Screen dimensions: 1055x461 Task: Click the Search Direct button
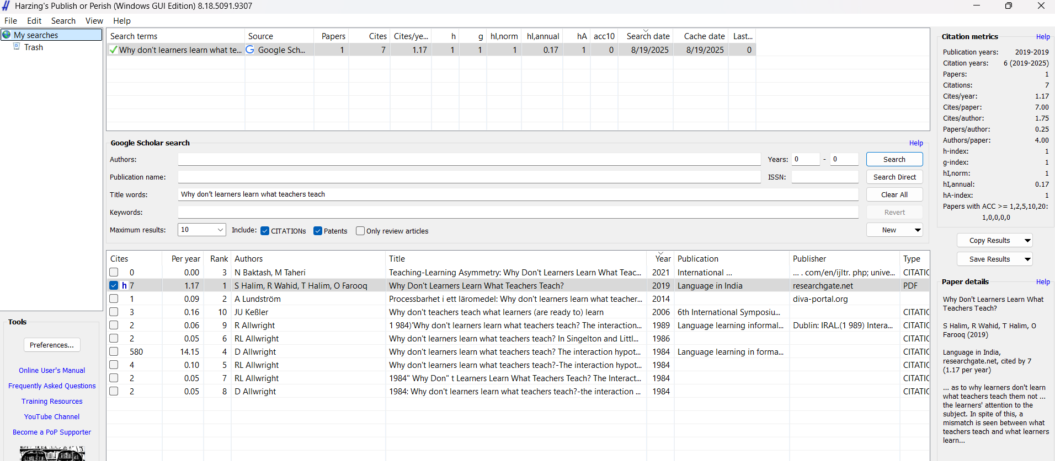[x=894, y=177]
